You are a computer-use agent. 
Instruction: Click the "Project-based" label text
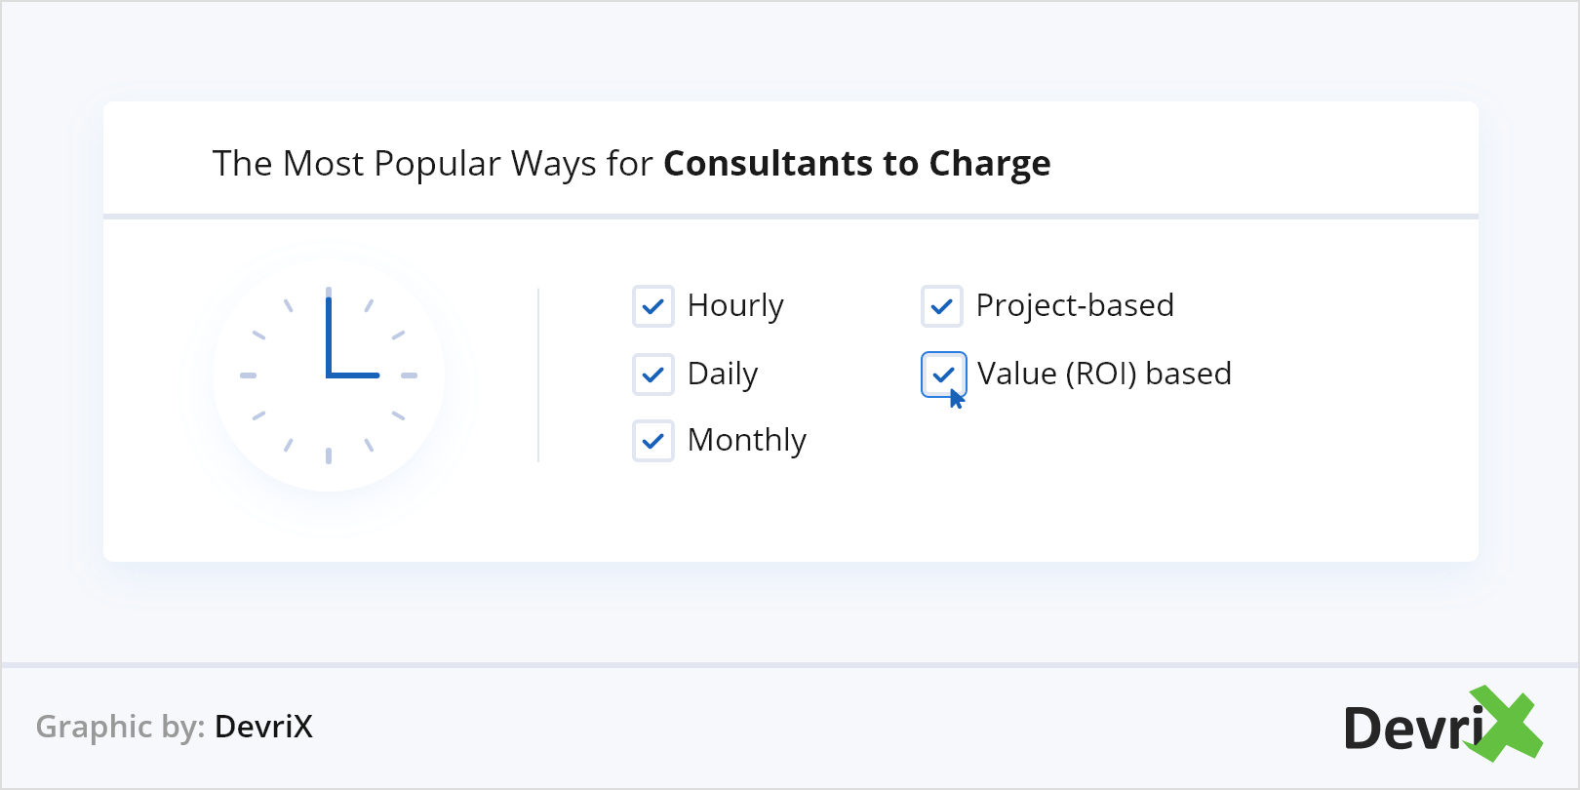tap(1075, 306)
